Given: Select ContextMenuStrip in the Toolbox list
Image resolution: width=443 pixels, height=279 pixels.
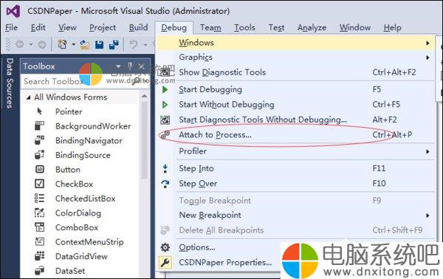Looking at the screenshot, I should click(89, 242).
